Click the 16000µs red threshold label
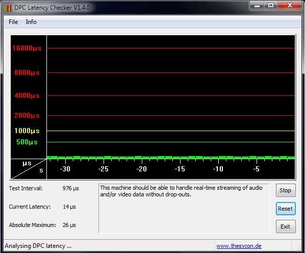The image size is (305, 253). point(27,48)
